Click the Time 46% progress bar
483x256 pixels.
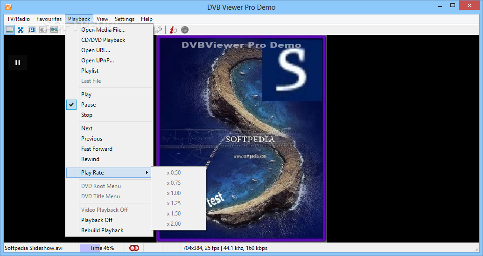[102, 248]
